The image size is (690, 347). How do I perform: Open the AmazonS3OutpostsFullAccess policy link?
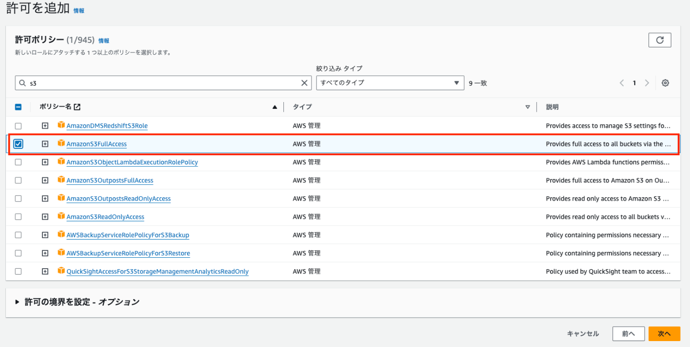110,180
